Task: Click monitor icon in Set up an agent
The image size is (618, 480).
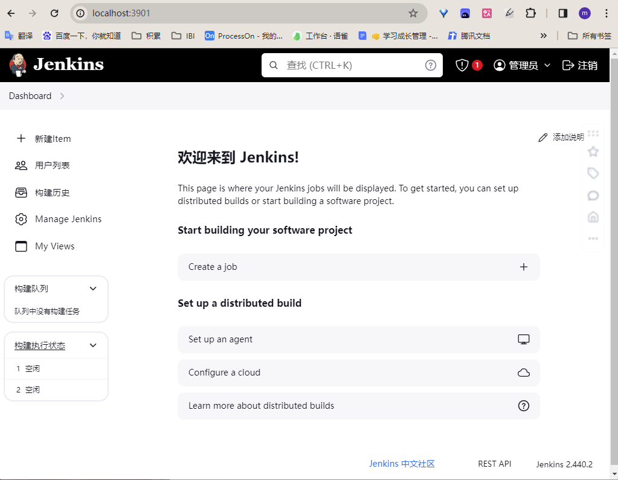Action: tap(523, 339)
